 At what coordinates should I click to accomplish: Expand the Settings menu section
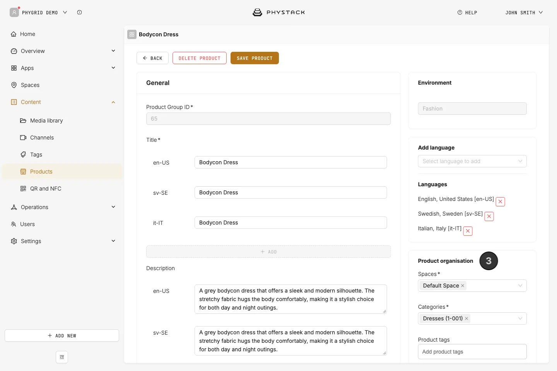tap(113, 241)
